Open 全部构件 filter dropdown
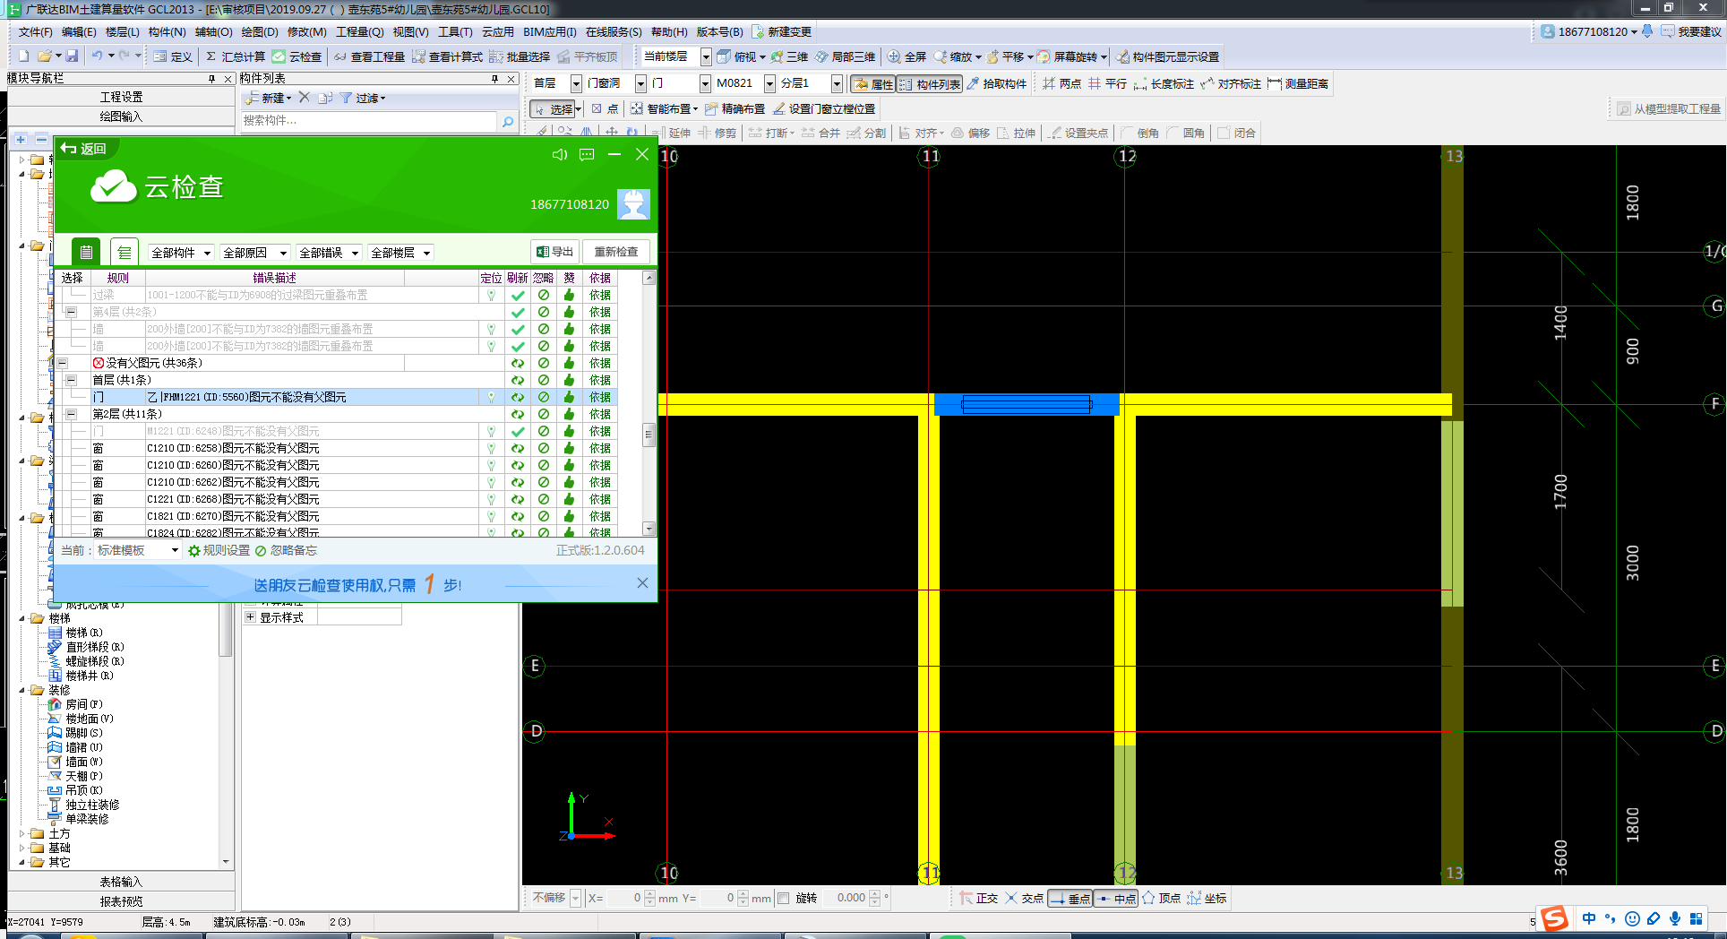This screenshot has height=939, width=1727. (x=181, y=253)
